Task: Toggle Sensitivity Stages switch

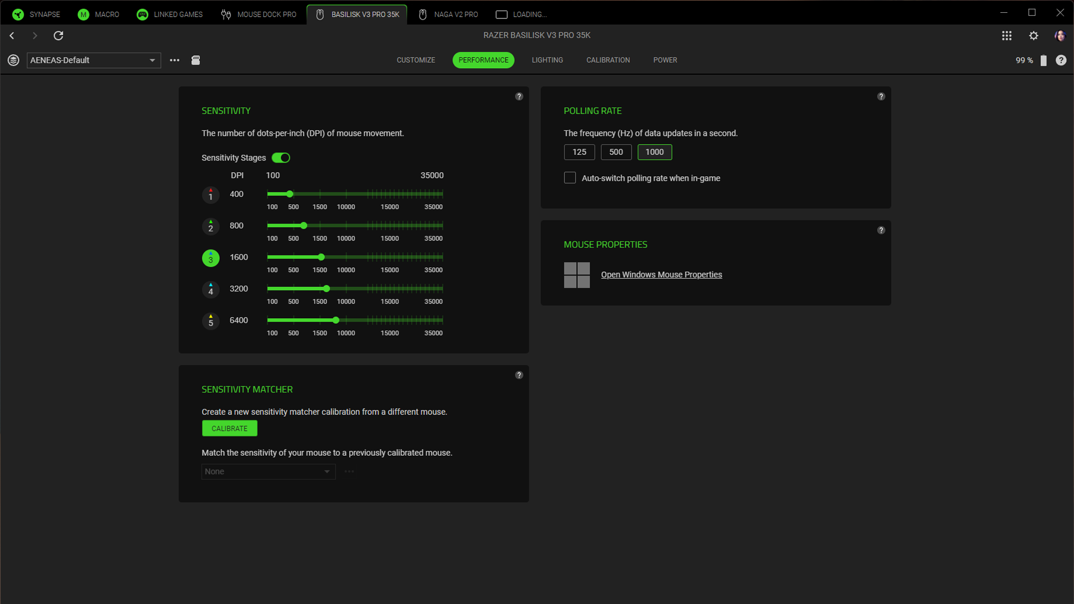Action: (x=281, y=158)
